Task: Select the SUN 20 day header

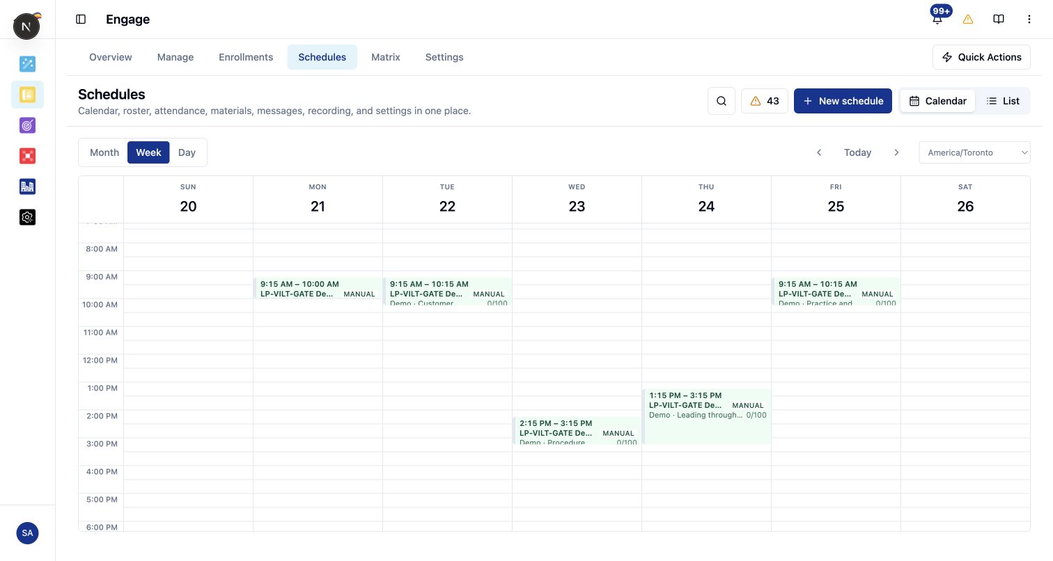Action: (188, 199)
